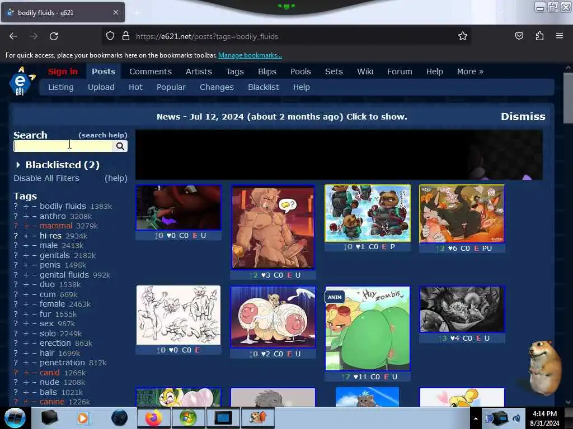Screen dimensions: 573x429
Task: Click the 'nude' tag link
Action: 49,382
